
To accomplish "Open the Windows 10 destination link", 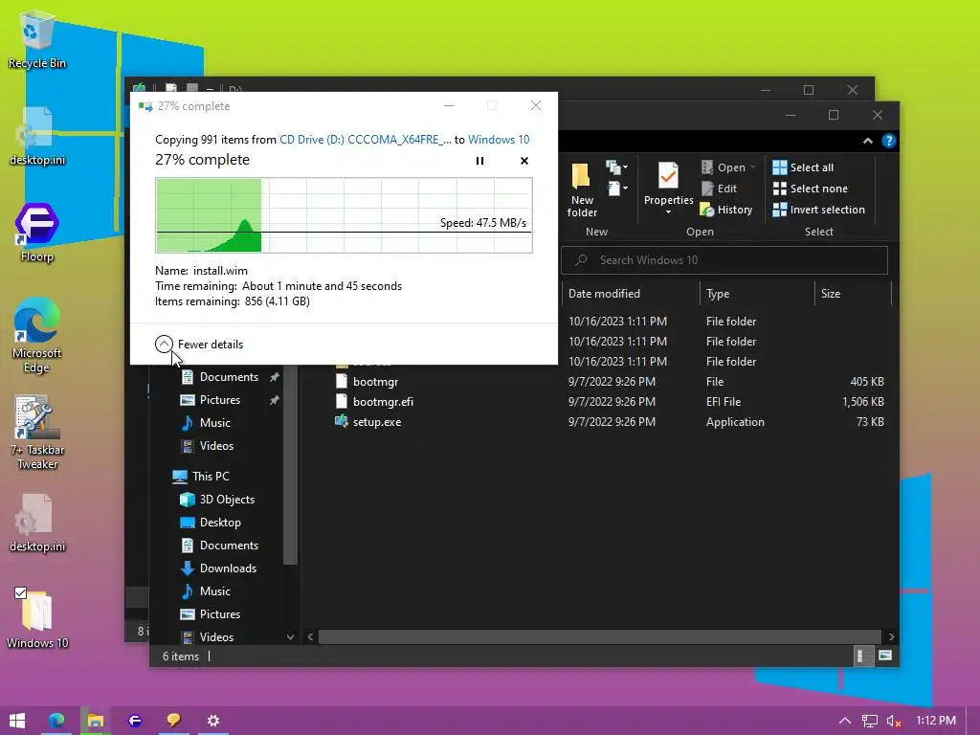I will pyautogui.click(x=498, y=140).
